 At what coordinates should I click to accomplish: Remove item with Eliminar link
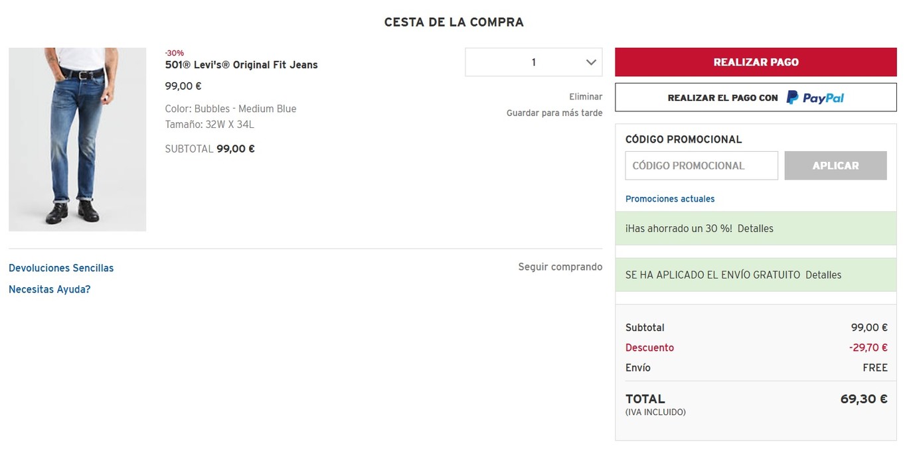586,97
